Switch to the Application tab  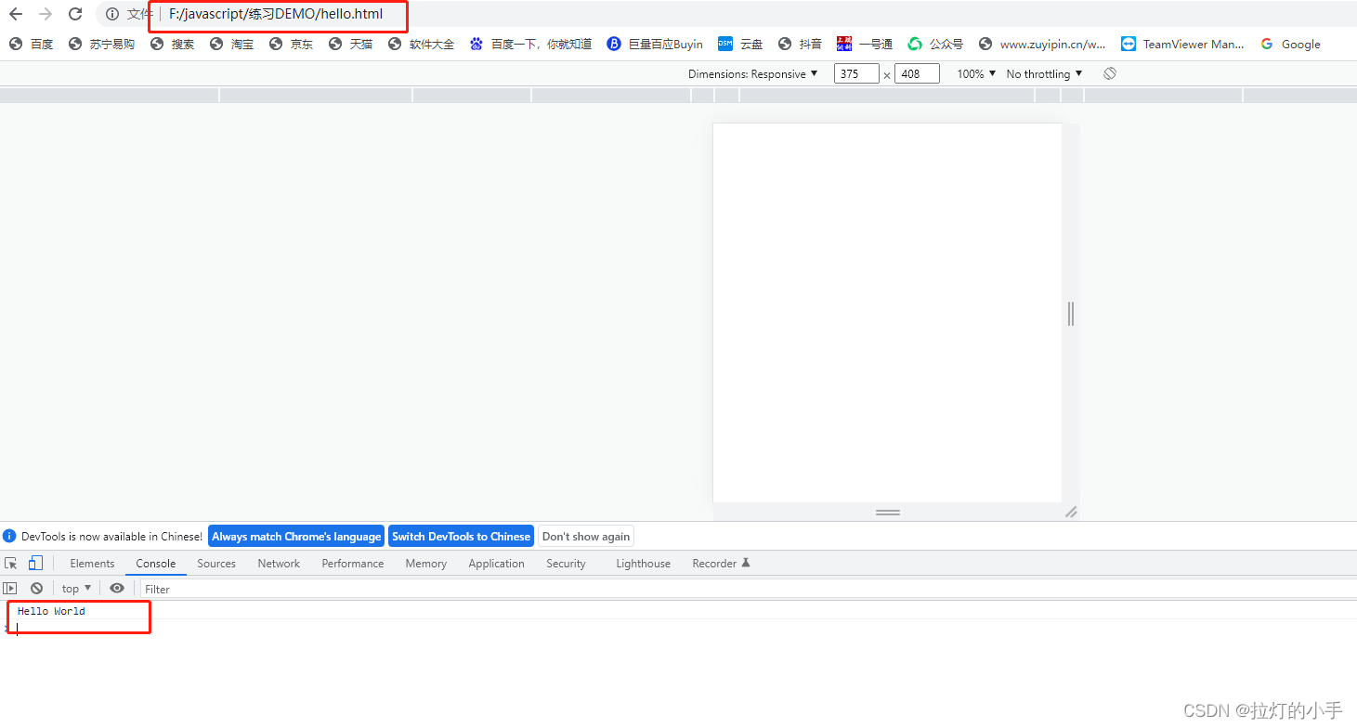pyautogui.click(x=496, y=563)
